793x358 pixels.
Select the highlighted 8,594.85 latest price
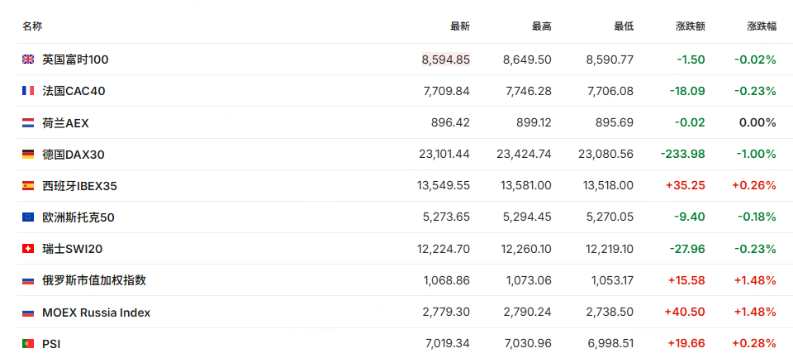445,60
